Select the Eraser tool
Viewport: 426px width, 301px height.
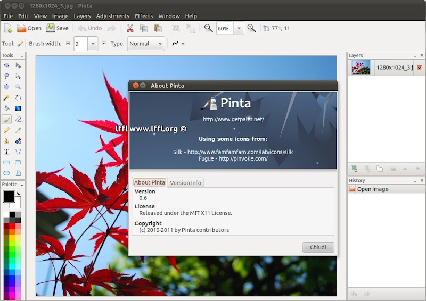tap(18, 119)
